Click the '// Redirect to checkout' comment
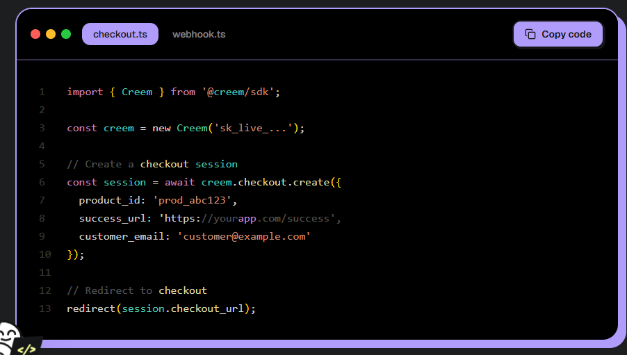 [x=137, y=290]
